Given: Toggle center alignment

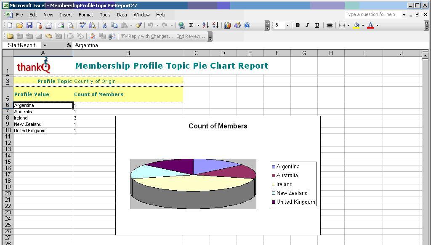Looking at the screenshot, I should pyautogui.click(x=329, y=25).
